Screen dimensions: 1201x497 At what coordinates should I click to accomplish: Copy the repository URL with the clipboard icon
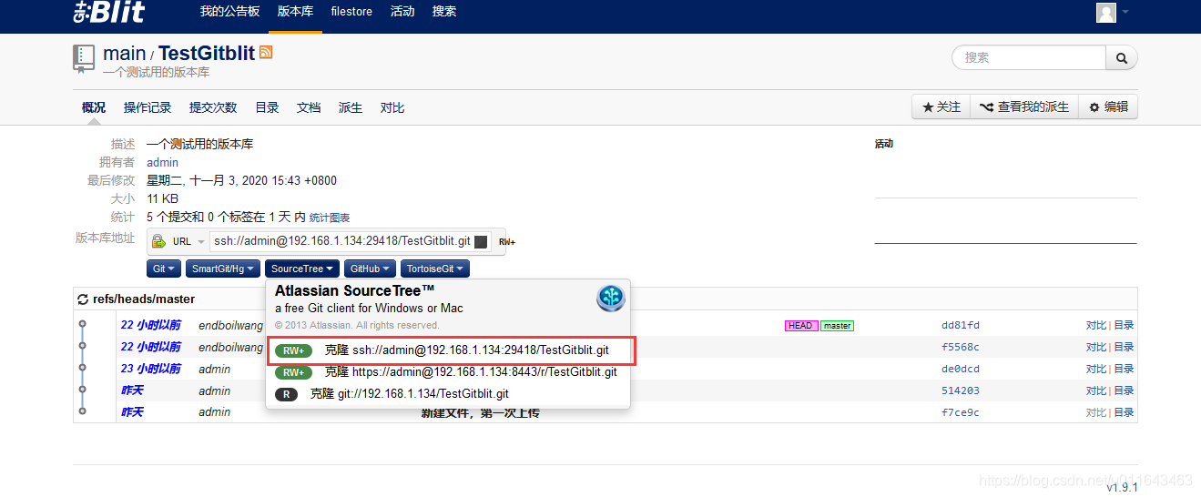click(x=482, y=241)
